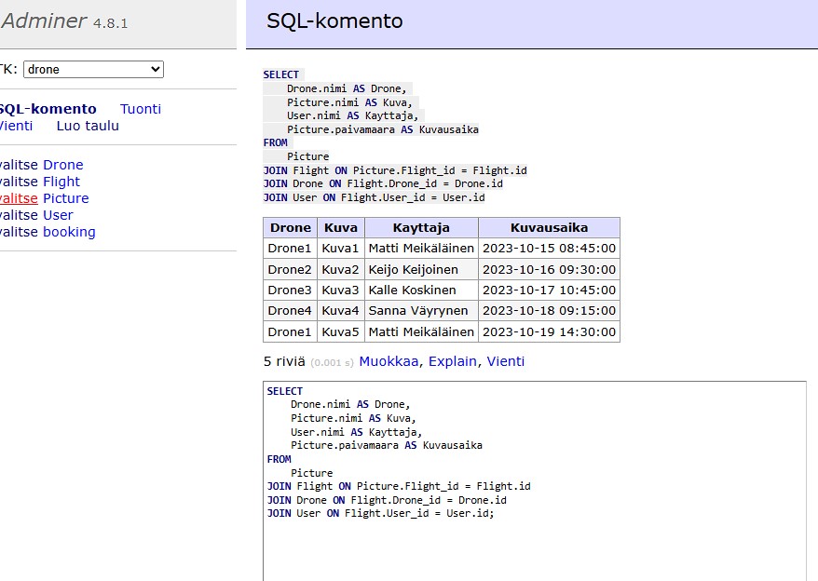Click valitse next to Drone table

tap(19, 165)
